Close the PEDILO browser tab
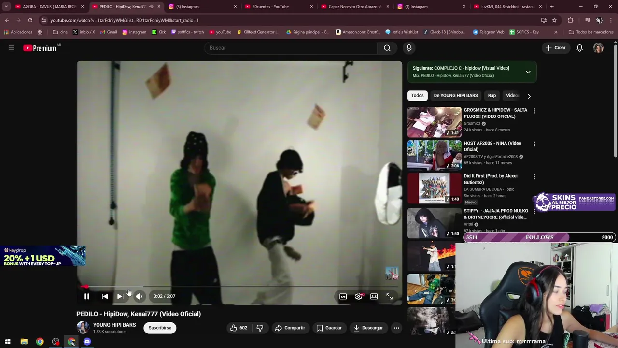The image size is (618, 348). [x=159, y=7]
